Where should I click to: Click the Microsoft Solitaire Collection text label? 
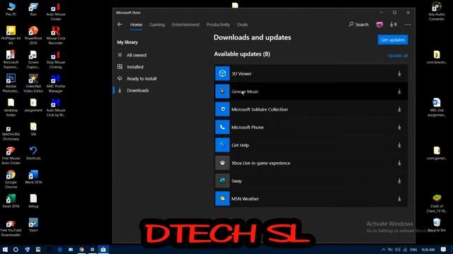(260, 109)
